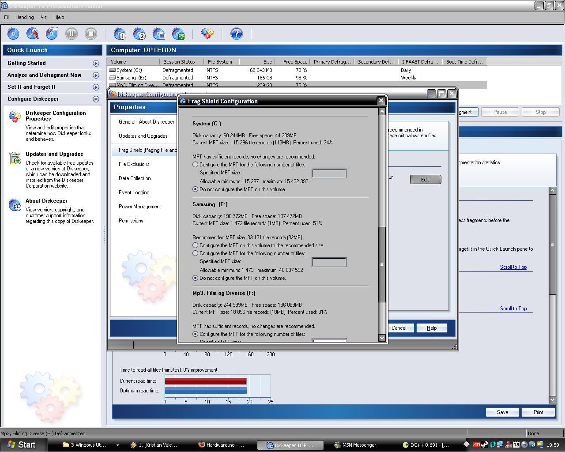565x452 pixels.
Task: Open the dropdown arrow on Windows Ut... taskbar group
Action: (x=117, y=445)
